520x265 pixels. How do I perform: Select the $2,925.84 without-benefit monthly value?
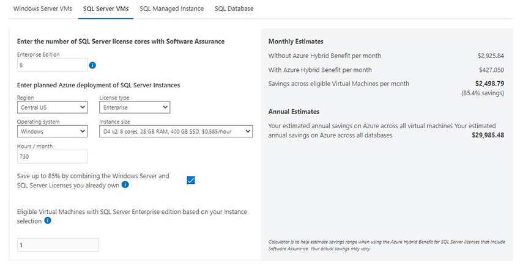click(491, 56)
